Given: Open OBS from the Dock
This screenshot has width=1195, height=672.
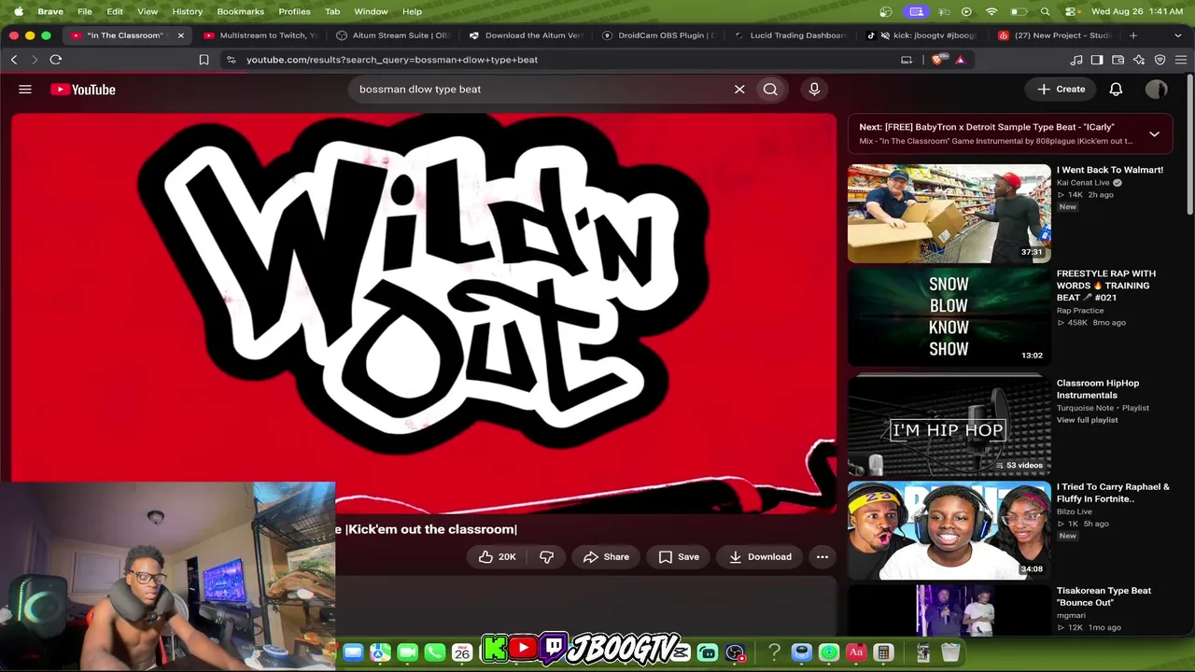Looking at the screenshot, I should 735,653.
